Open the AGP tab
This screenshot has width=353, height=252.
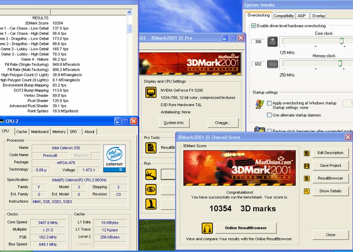click(x=301, y=16)
